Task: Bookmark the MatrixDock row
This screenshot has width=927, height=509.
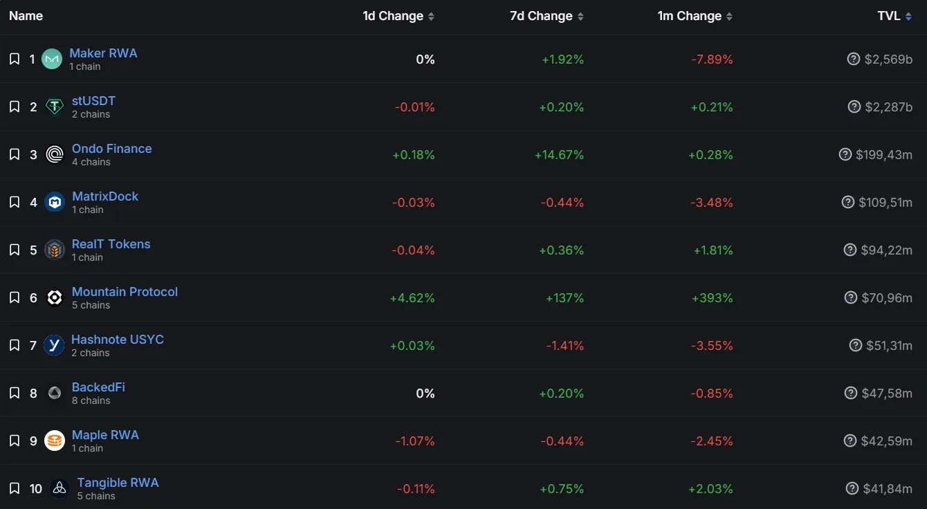Action: tap(15, 203)
